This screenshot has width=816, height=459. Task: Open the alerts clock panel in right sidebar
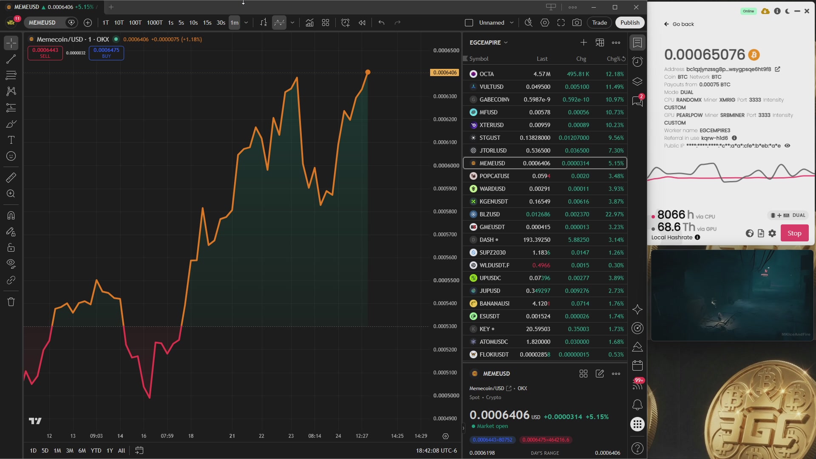pos(637,62)
